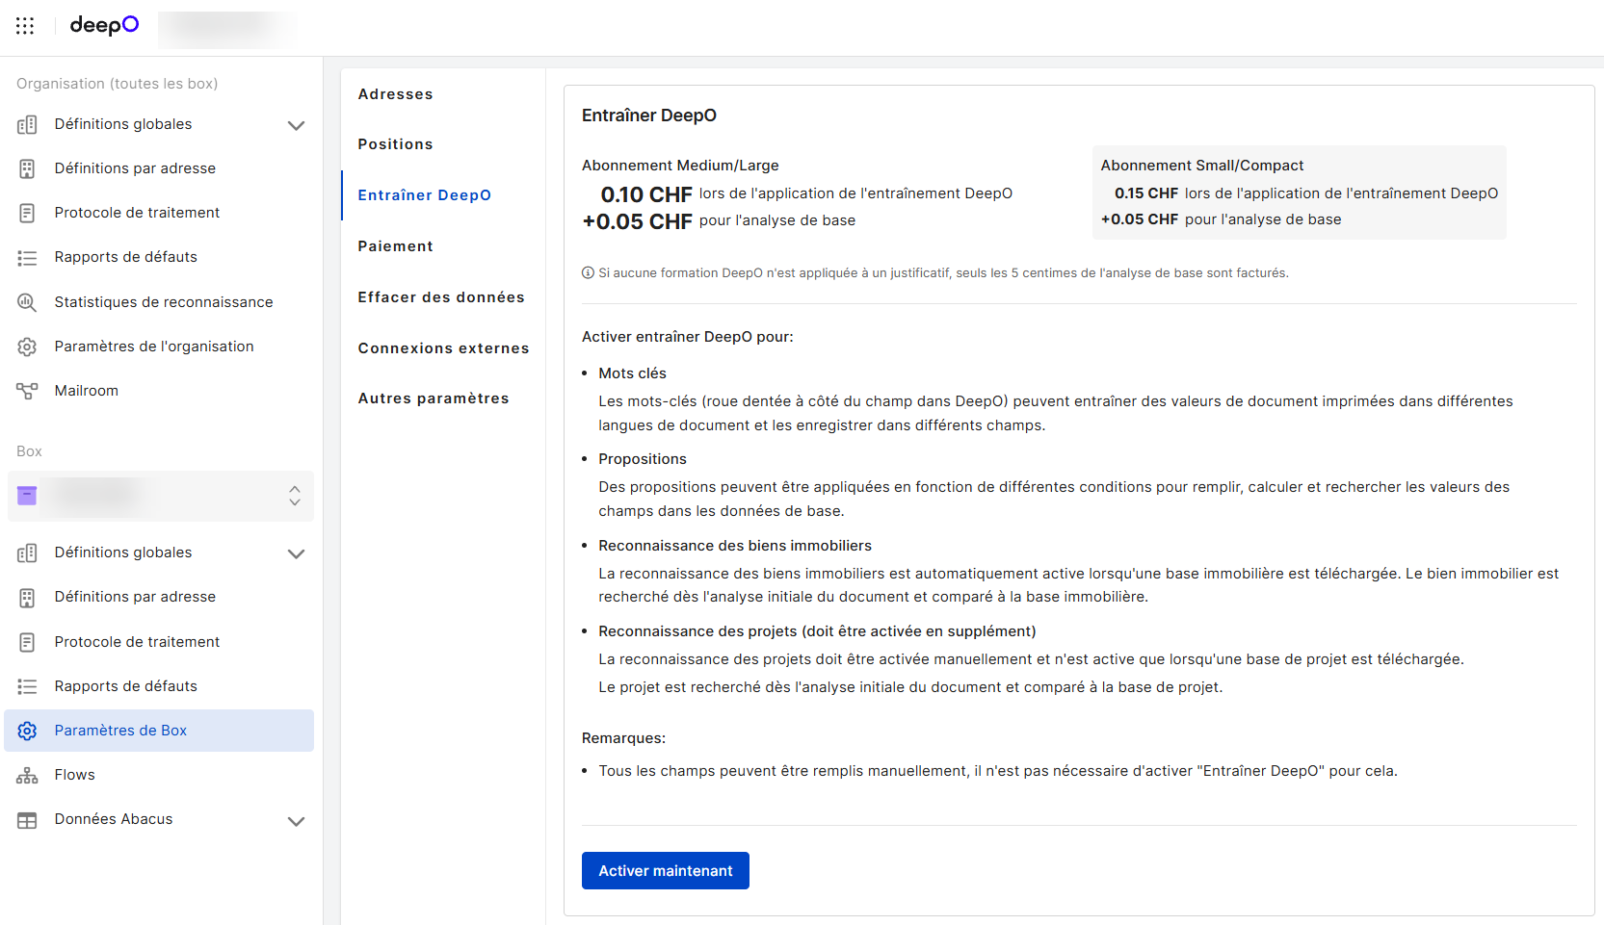The width and height of the screenshot is (1604, 925).
Task: Click the Données Abacus table icon
Action: point(27,820)
